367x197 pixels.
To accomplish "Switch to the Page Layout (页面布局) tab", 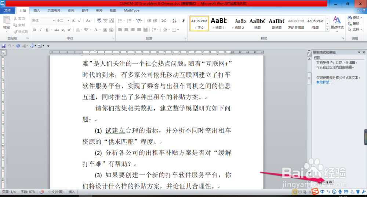I will pos(54,10).
